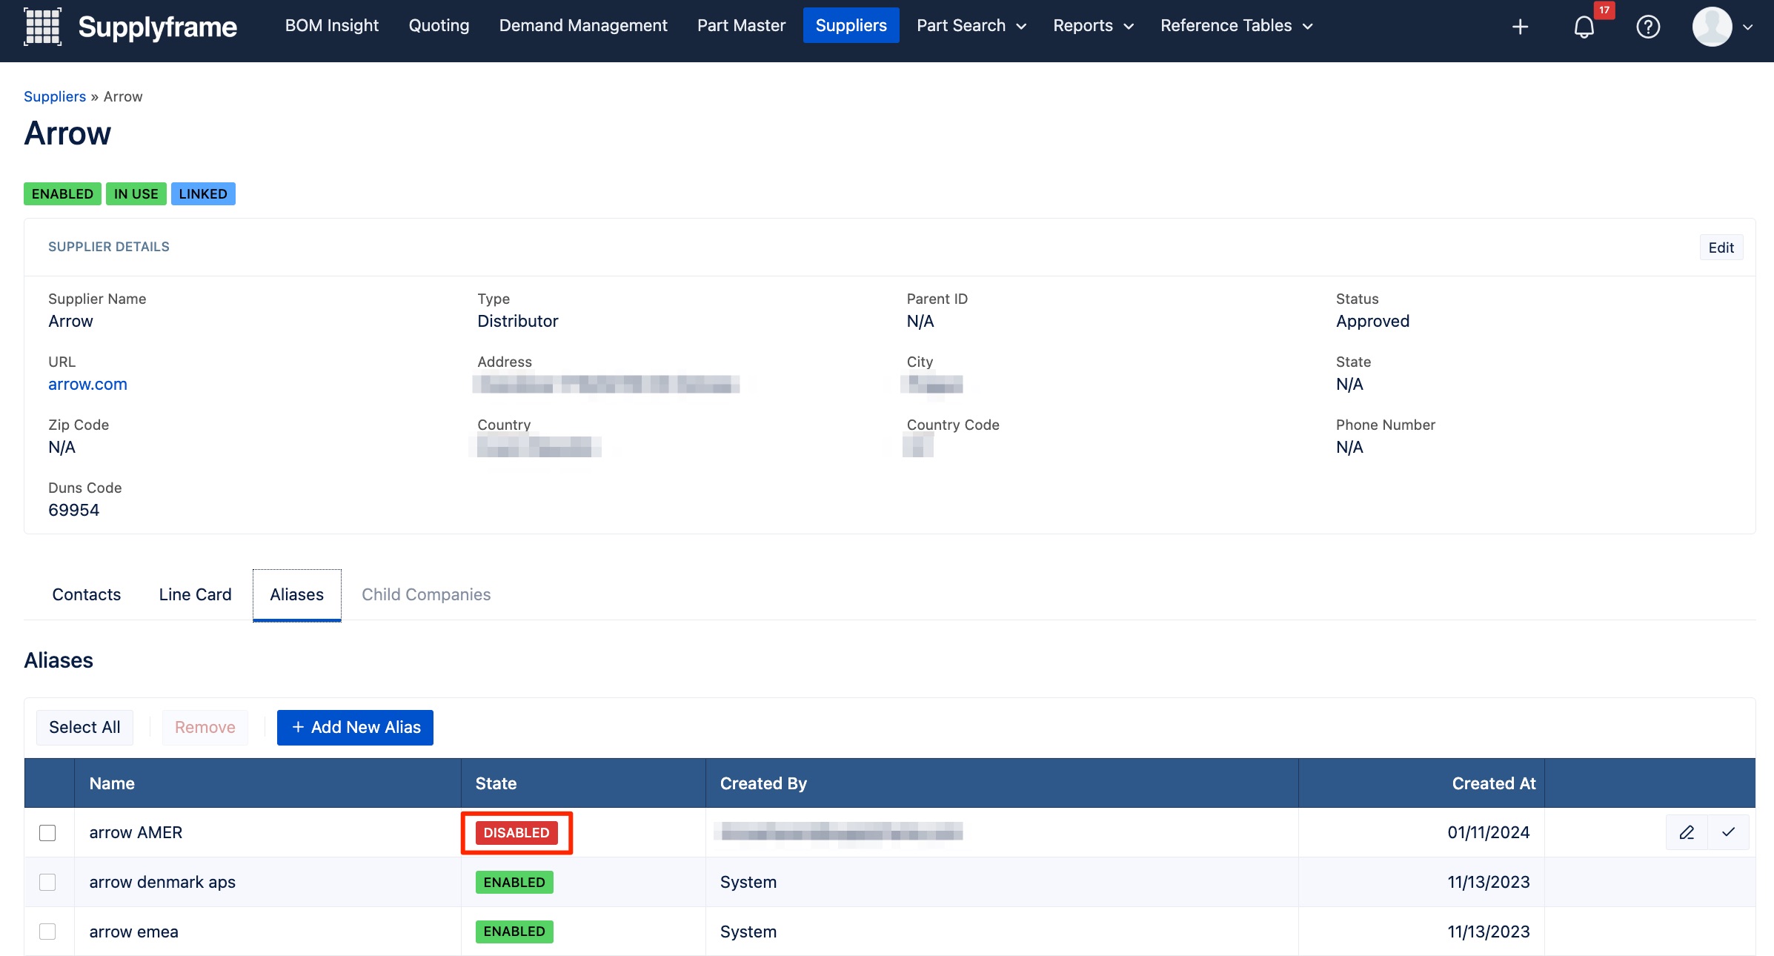Click the IN USE status tag
Viewport: 1774px width, 956px height.
pos(136,193)
